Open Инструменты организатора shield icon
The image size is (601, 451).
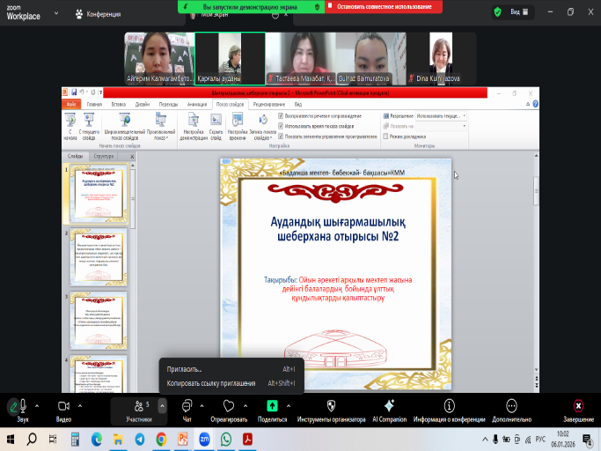pos(331,406)
